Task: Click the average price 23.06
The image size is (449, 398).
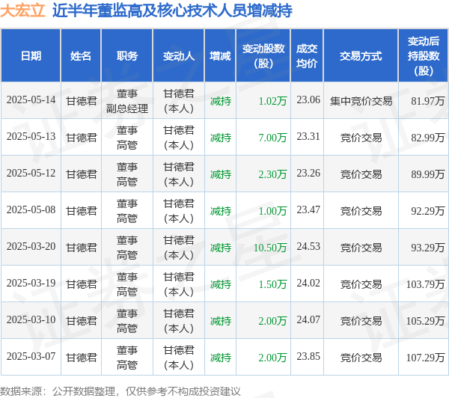Action: click(308, 100)
